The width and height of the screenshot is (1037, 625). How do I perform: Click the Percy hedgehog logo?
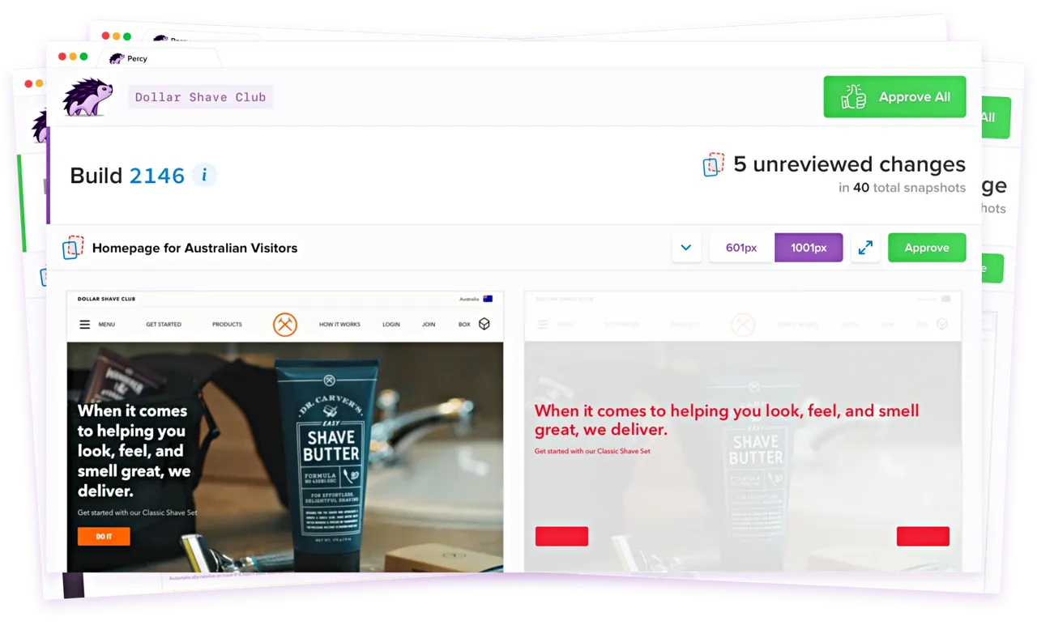87,97
